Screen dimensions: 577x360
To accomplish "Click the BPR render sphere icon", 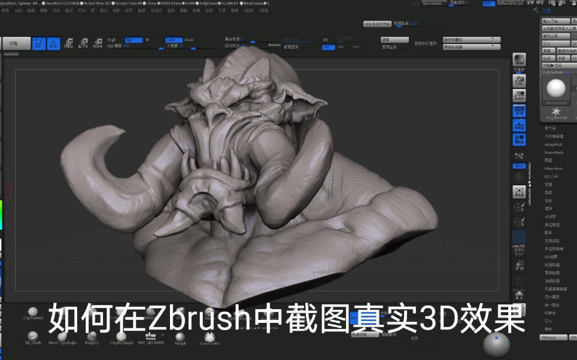I will (519, 60).
